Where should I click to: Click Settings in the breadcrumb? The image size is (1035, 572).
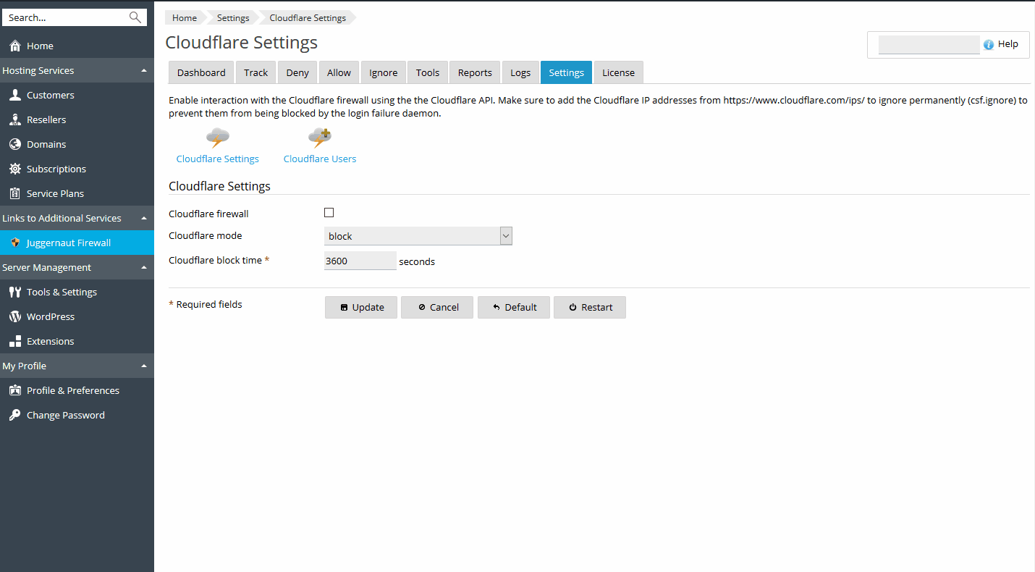[233, 18]
